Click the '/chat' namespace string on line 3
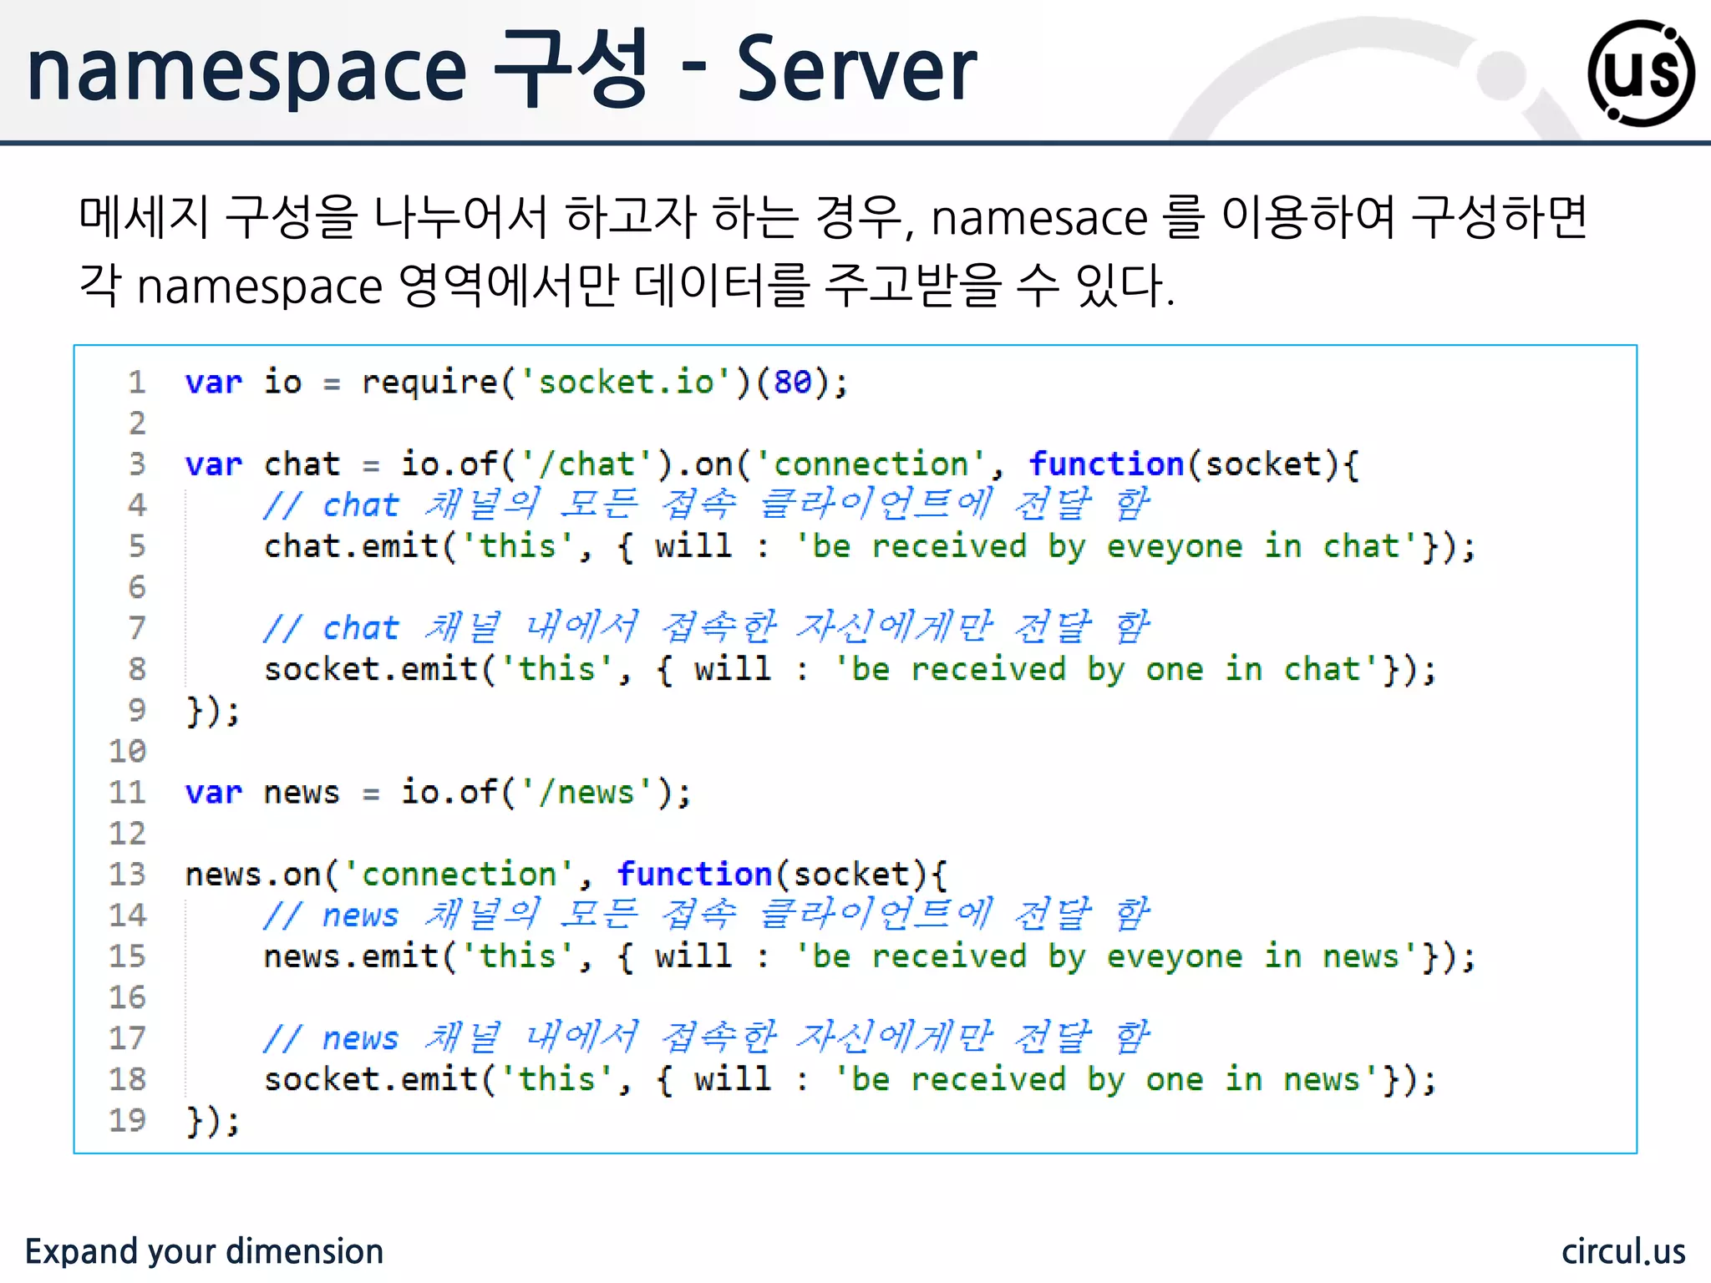The height and width of the screenshot is (1283, 1711). click(586, 464)
